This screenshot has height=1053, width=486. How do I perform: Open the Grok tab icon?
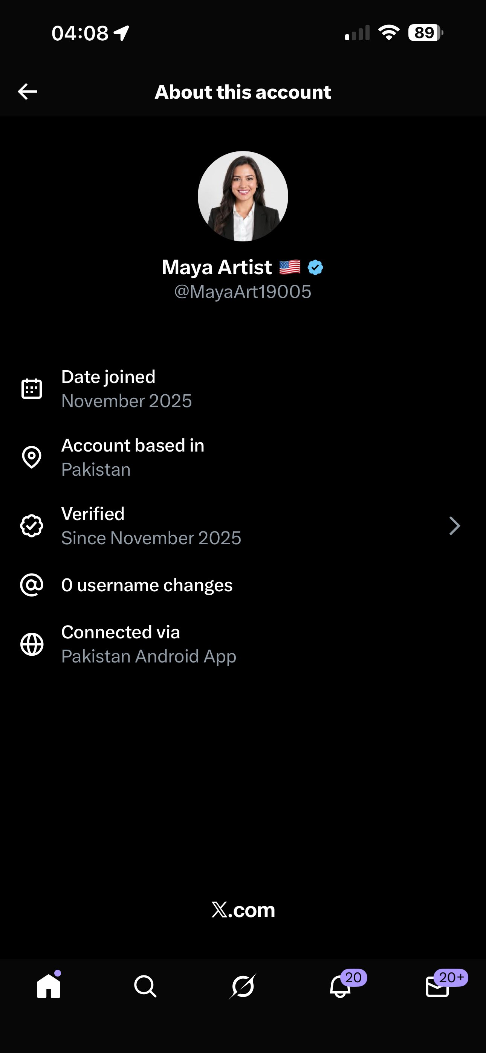coord(243,986)
